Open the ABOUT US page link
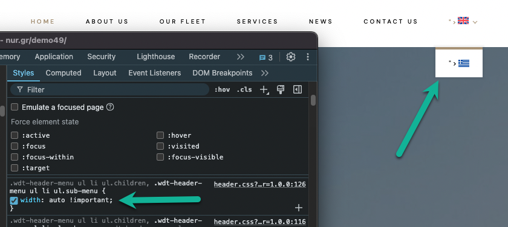Viewport: 508px width, 227px height. click(107, 22)
